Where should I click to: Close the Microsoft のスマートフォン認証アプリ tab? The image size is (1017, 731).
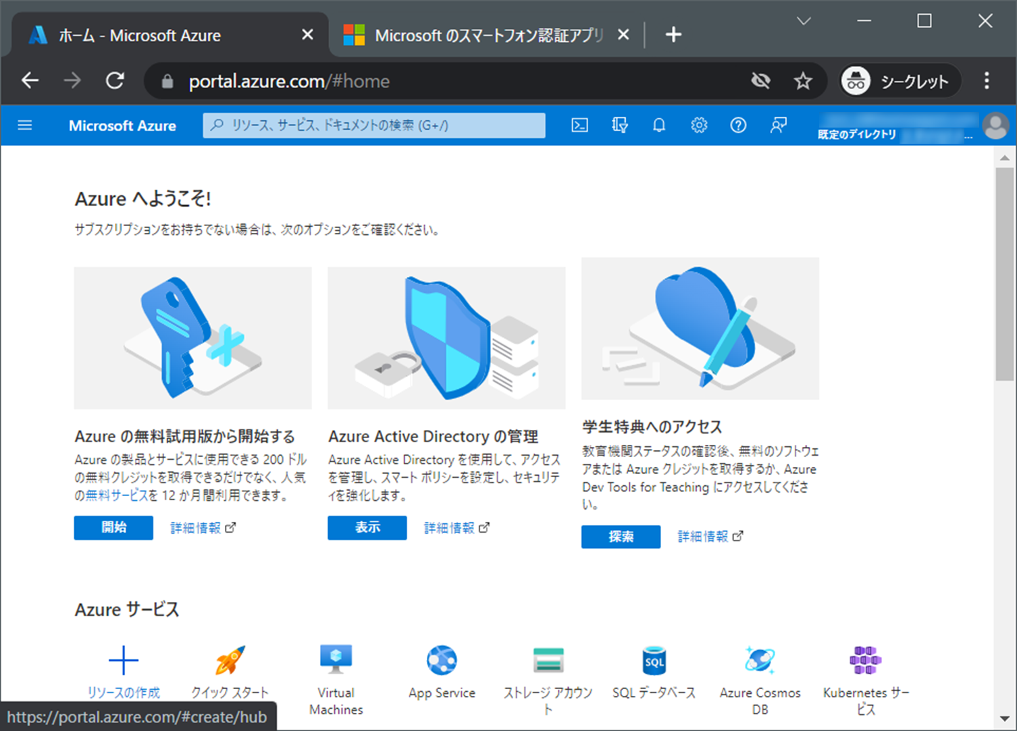point(624,34)
